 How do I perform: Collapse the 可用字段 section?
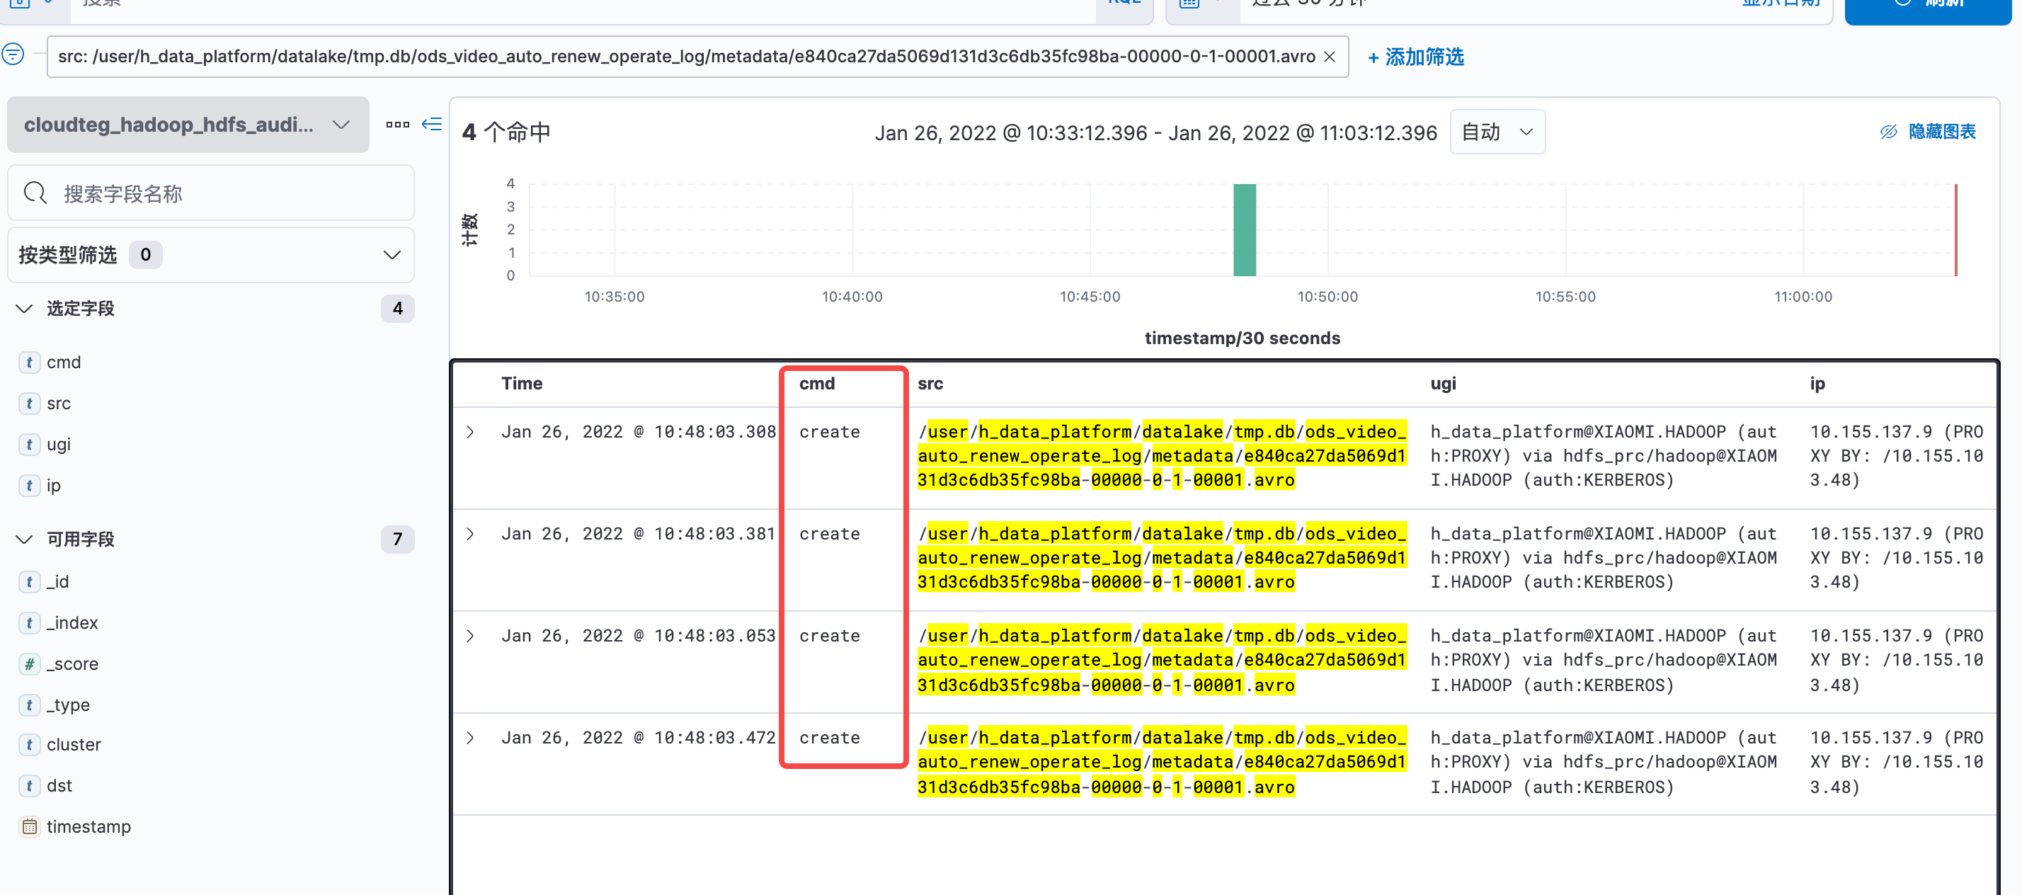pyautogui.click(x=24, y=539)
